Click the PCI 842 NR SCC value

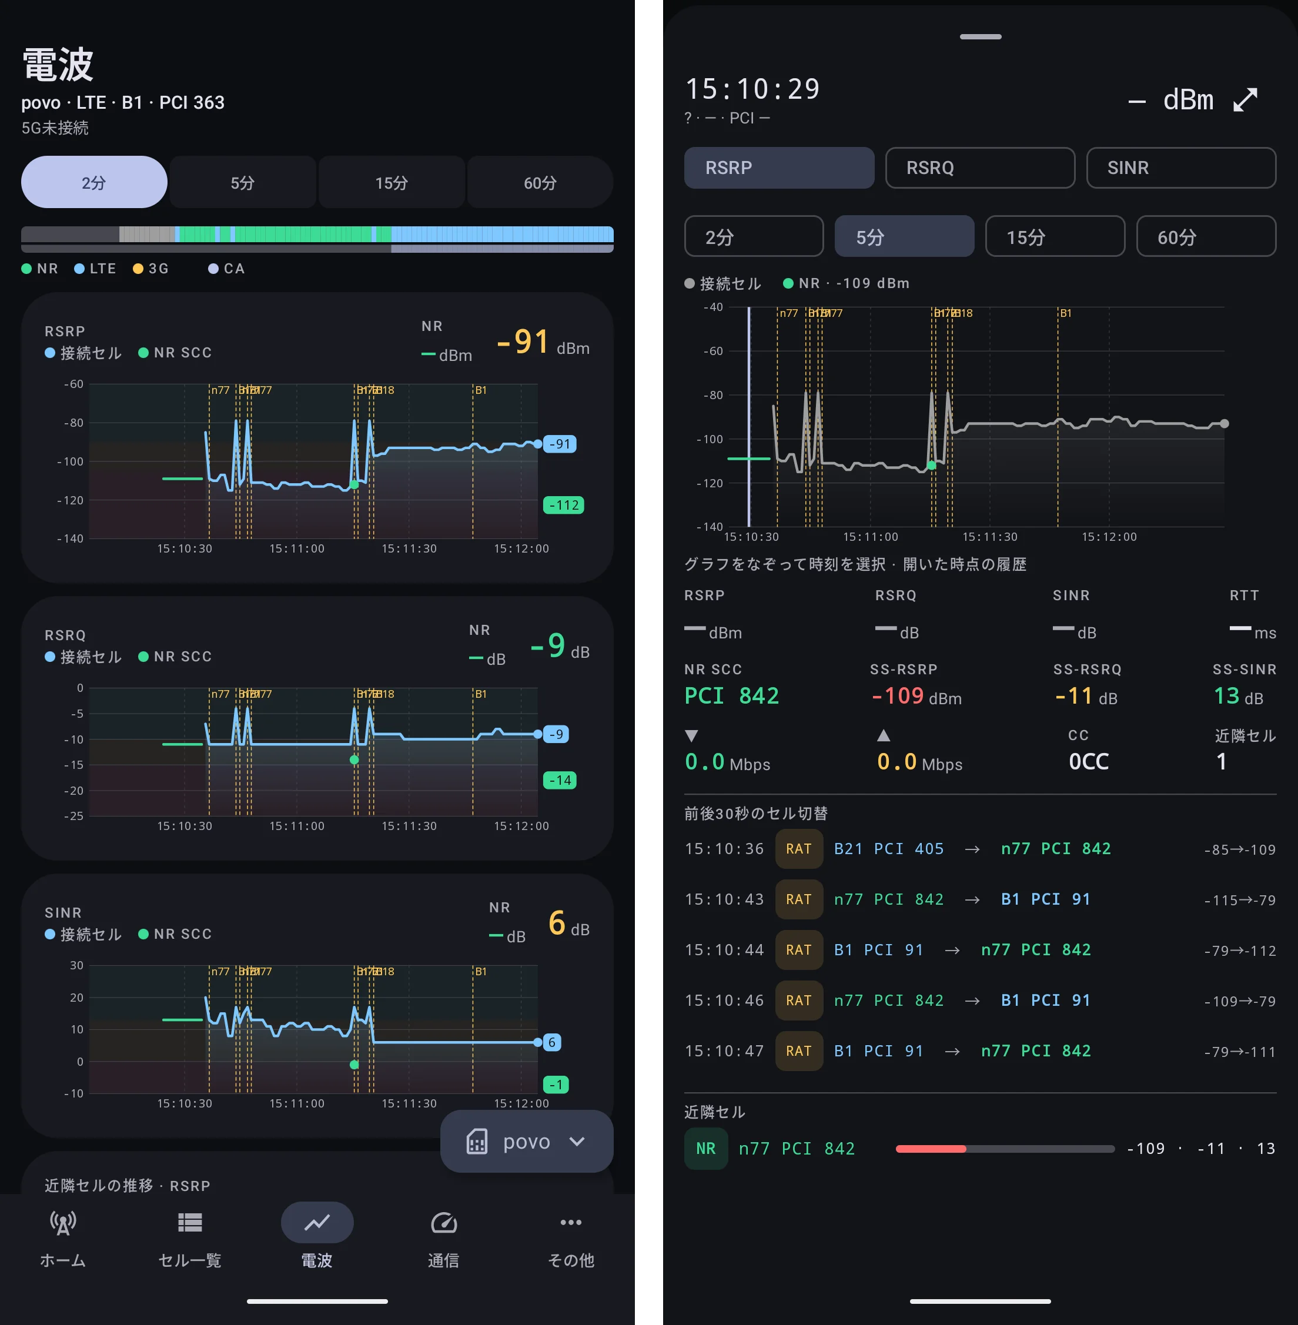point(731,696)
